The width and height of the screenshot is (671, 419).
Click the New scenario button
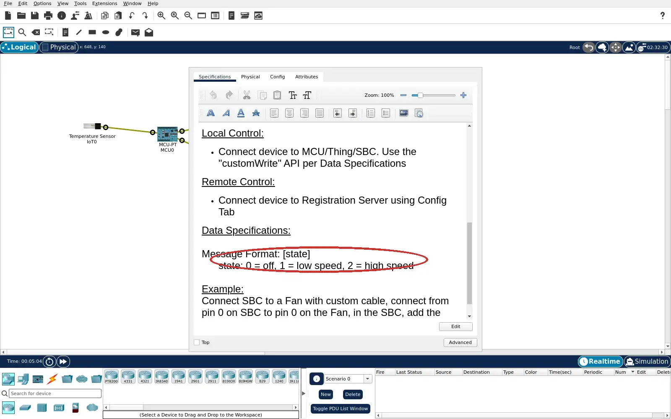[326, 394]
